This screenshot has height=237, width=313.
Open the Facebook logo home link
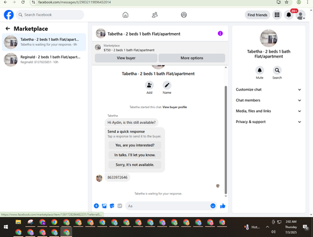click(9, 15)
